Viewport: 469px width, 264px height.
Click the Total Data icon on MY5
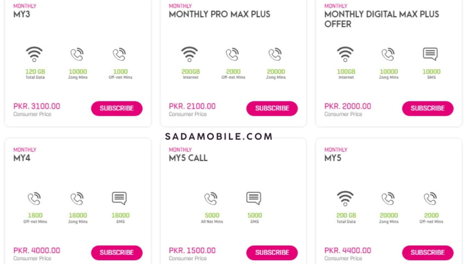coord(345,198)
